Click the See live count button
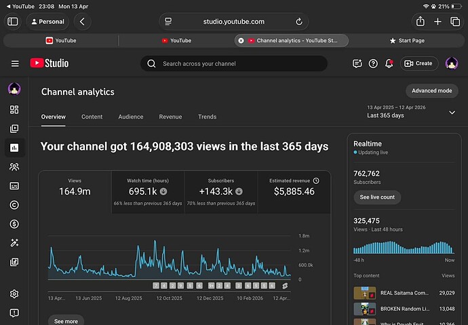 click(377, 197)
